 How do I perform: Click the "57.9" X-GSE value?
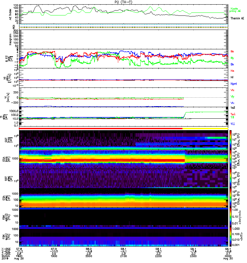54,249
